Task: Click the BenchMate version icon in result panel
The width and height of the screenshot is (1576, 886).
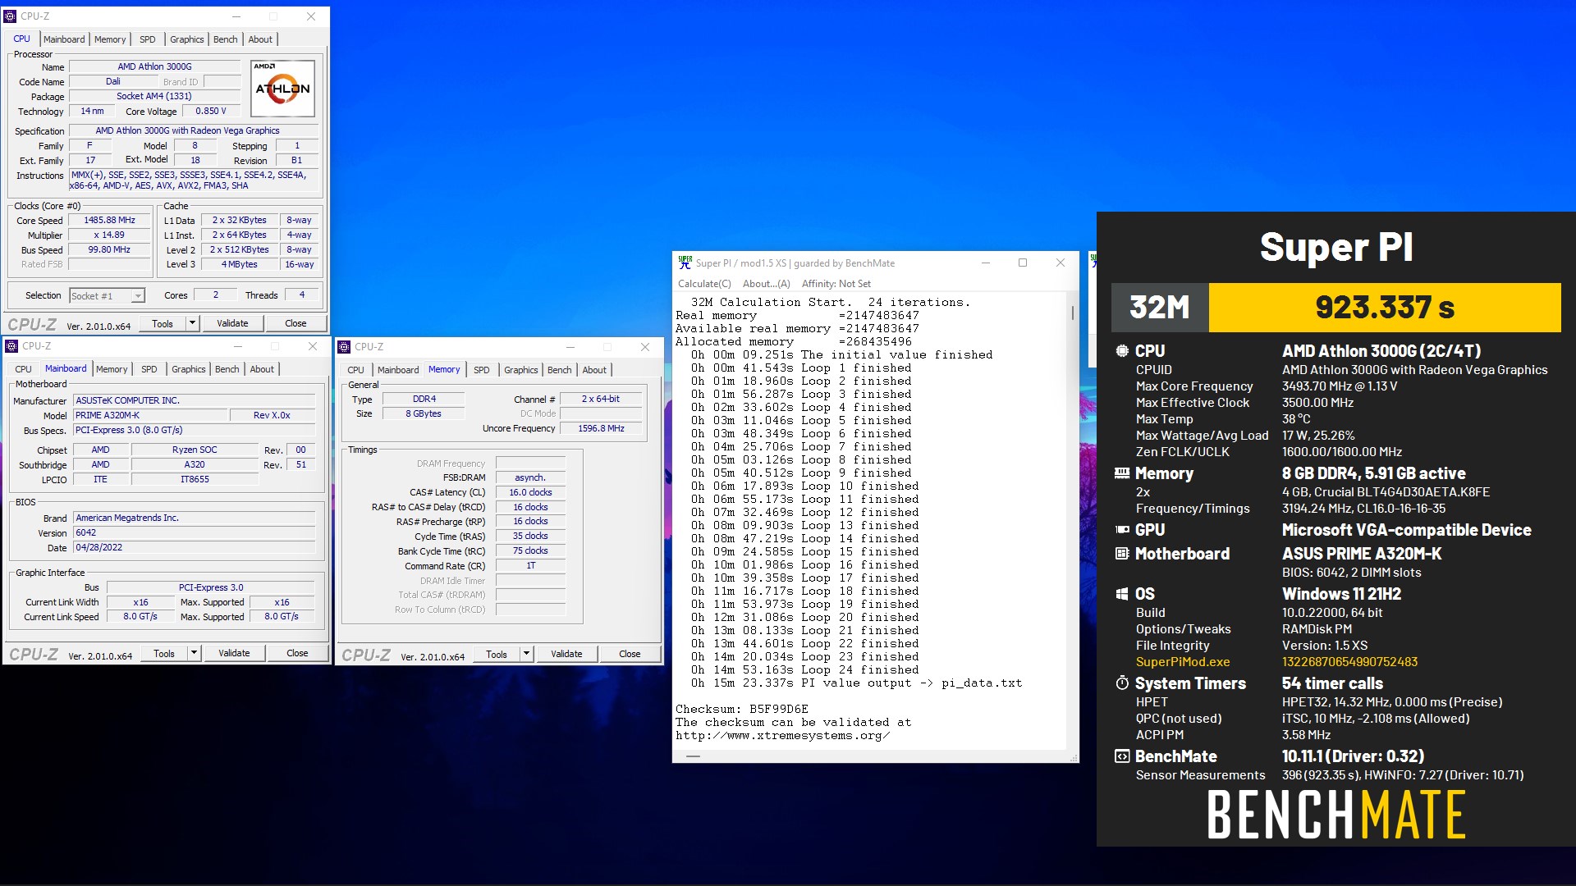Action: pyautogui.click(x=1122, y=756)
